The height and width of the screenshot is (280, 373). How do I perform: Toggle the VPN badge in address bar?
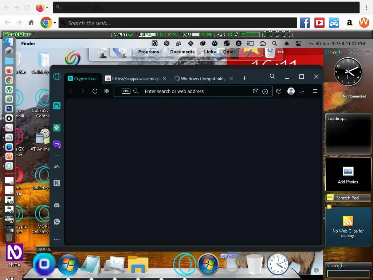(126, 91)
